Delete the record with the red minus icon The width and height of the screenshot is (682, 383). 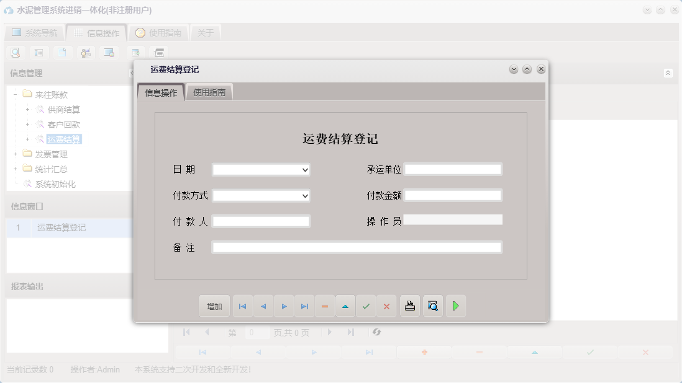324,306
